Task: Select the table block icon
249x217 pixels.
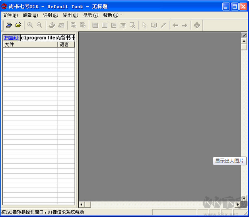Action: 114,25
